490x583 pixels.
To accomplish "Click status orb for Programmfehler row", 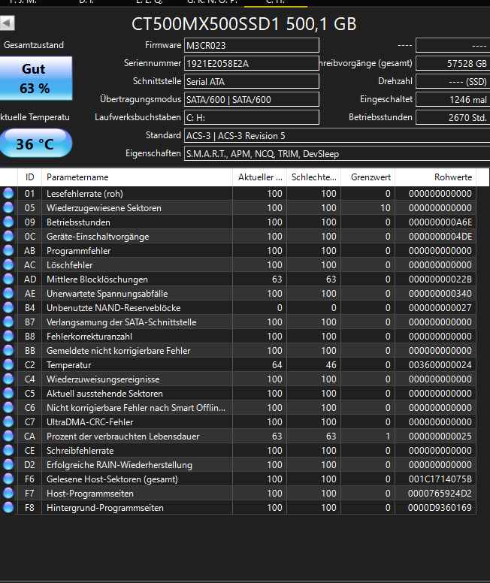I will click(x=8, y=251).
